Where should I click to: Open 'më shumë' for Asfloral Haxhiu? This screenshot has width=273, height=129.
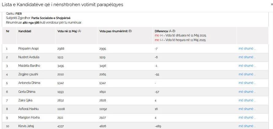click(247, 109)
